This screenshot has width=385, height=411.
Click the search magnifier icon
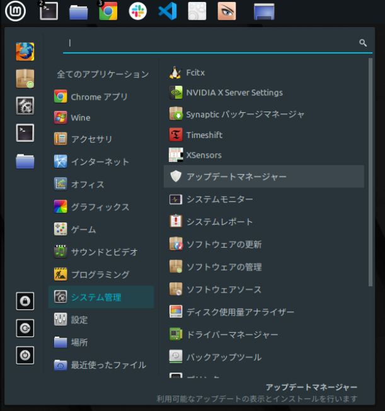pyautogui.click(x=363, y=43)
